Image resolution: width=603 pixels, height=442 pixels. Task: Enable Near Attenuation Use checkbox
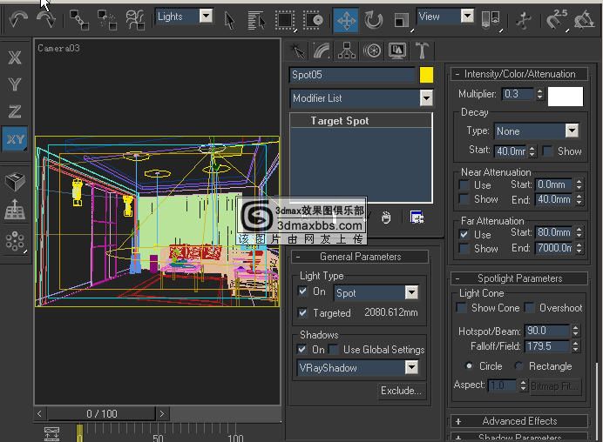point(464,184)
